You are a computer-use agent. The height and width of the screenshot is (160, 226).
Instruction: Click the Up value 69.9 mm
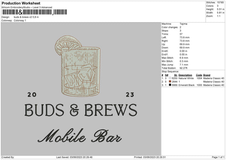point(185,44)
